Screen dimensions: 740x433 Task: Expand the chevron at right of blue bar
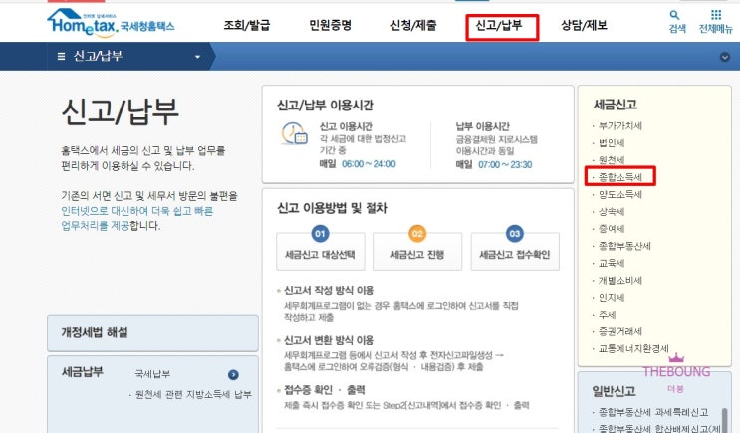coord(725,57)
